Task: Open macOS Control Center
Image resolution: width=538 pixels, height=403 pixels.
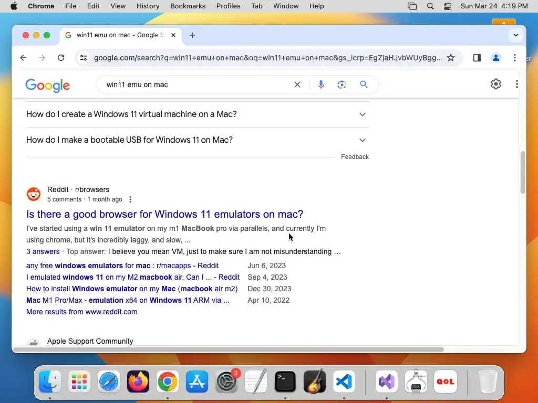Action: pyautogui.click(x=448, y=6)
